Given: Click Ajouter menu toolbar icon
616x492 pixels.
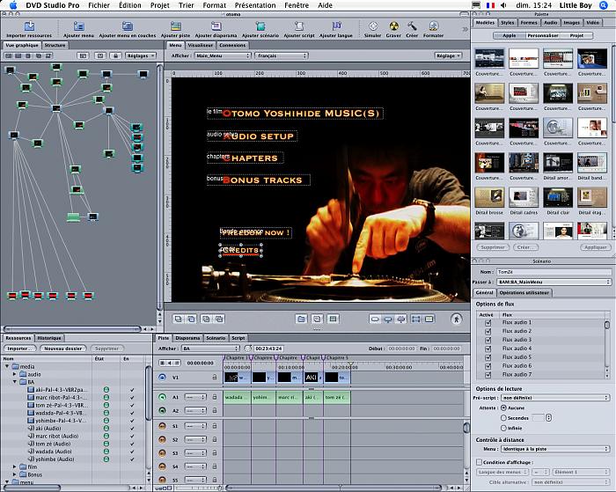Looking at the screenshot, I should pyautogui.click(x=79, y=26).
